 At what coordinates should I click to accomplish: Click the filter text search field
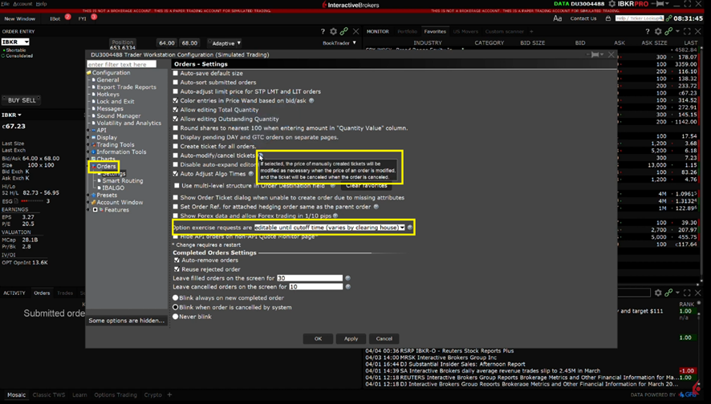coord(121,64)
